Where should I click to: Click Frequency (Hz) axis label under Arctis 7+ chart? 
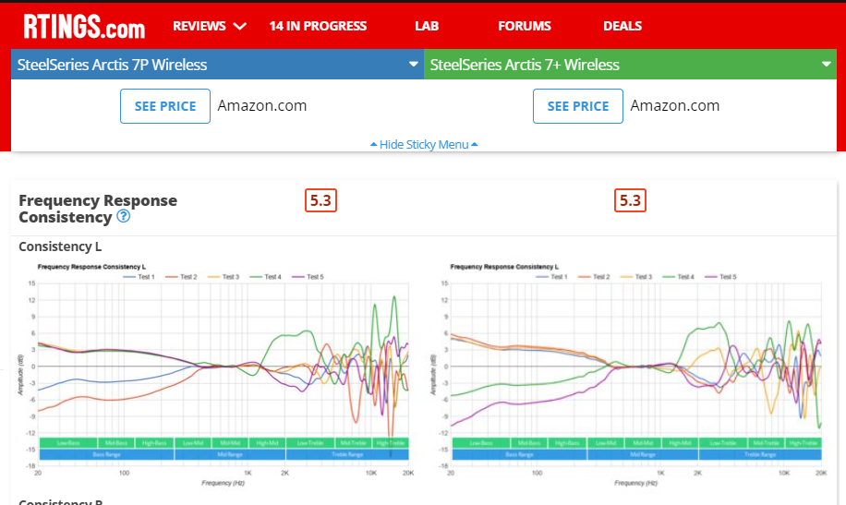point(635,483)
